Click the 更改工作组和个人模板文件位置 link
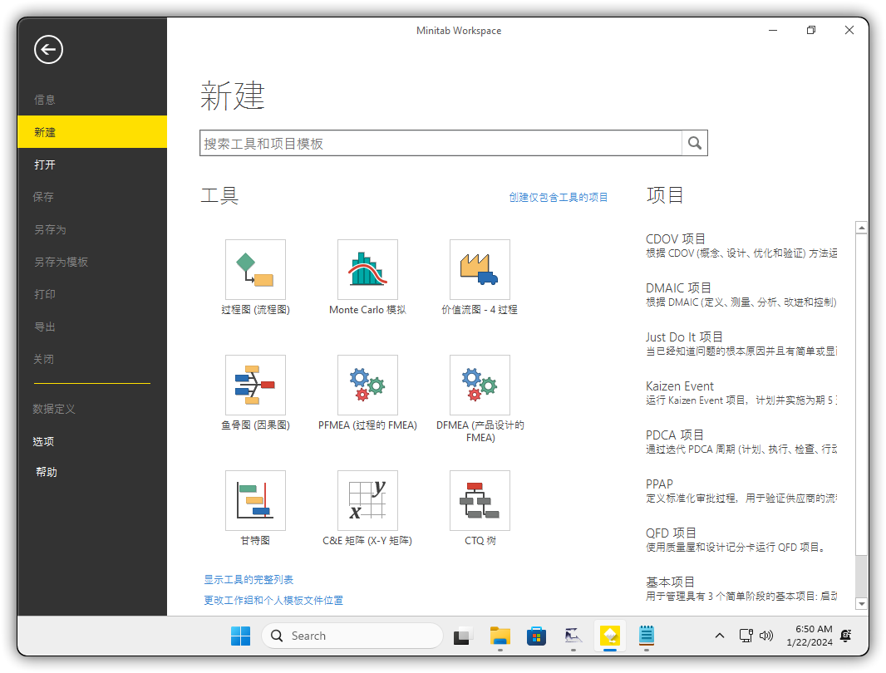The image size is (886, 673). pyautogui.click(x=273, y=600)
